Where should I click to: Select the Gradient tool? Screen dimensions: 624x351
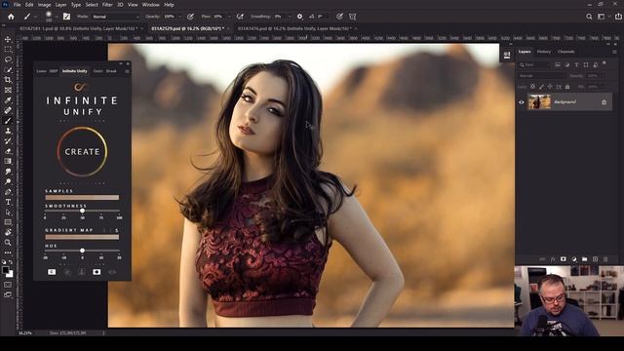pos(8,161)
